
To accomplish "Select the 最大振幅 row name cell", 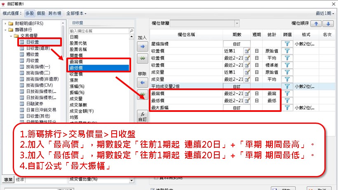I will coord(186,108).
